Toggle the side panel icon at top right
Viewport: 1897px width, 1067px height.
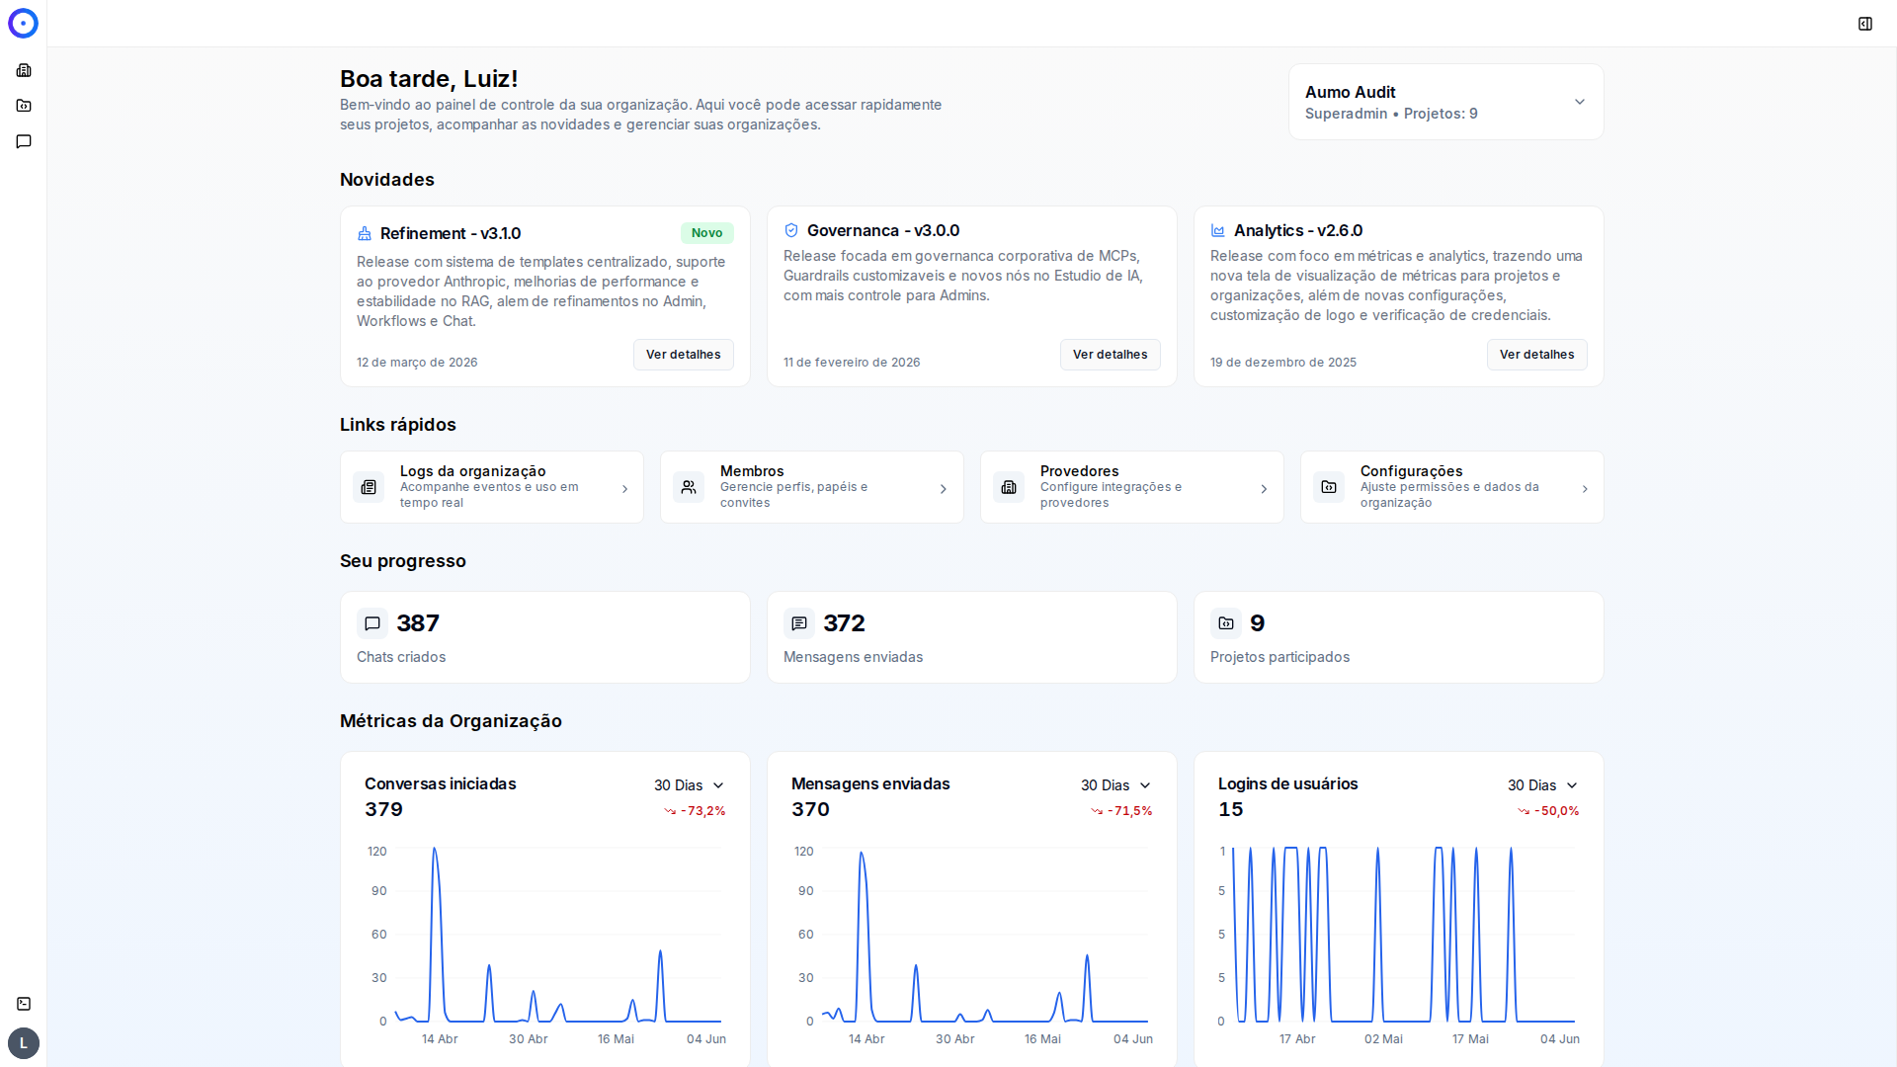[x=1865, y=24]
